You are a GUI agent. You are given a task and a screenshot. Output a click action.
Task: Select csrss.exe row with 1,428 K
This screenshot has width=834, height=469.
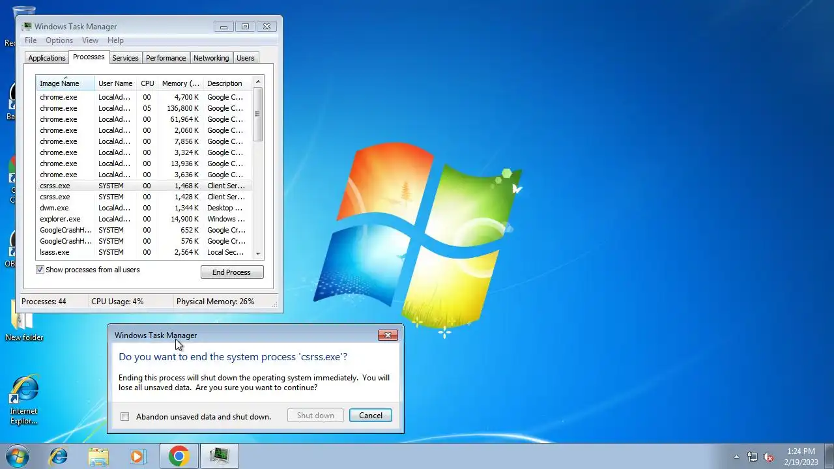pyautogui.click(x=144, y=197)
